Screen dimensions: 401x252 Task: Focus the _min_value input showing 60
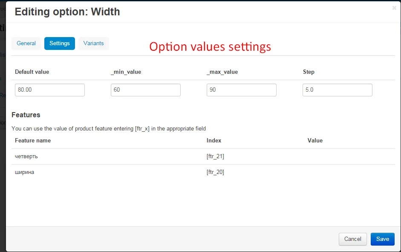[146, 90]
